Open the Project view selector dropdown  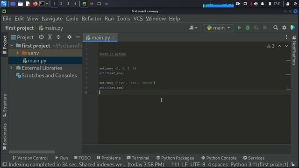click(22, 37)
